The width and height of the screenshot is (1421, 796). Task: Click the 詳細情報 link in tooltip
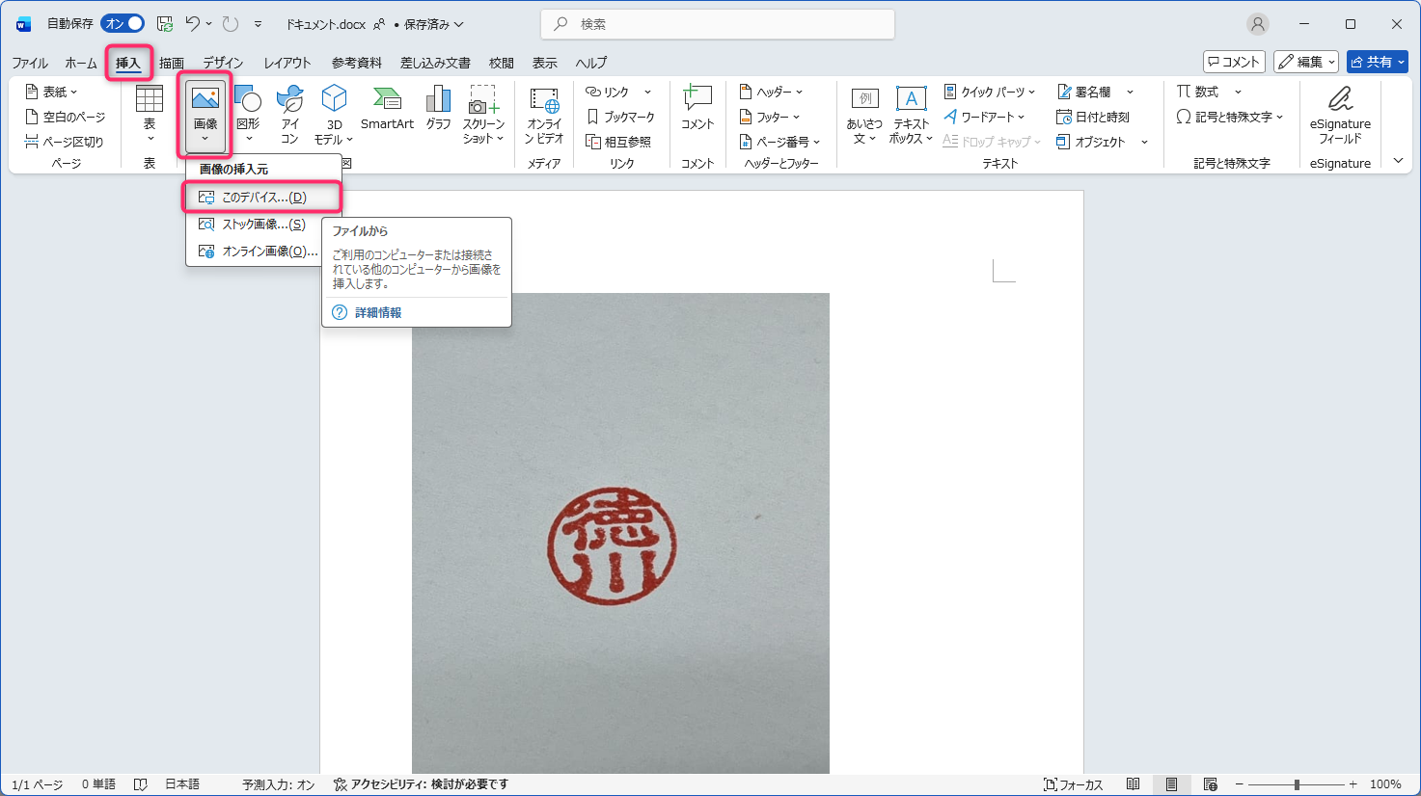[377, 313]
